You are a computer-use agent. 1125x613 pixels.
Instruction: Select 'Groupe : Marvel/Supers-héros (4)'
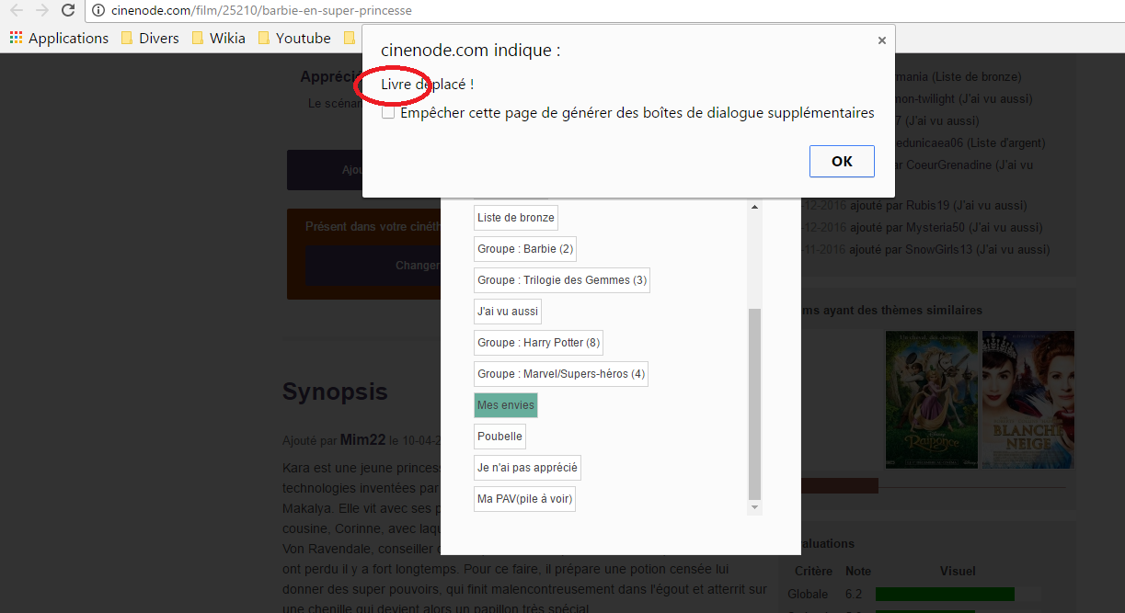click(x=561, y=374)
